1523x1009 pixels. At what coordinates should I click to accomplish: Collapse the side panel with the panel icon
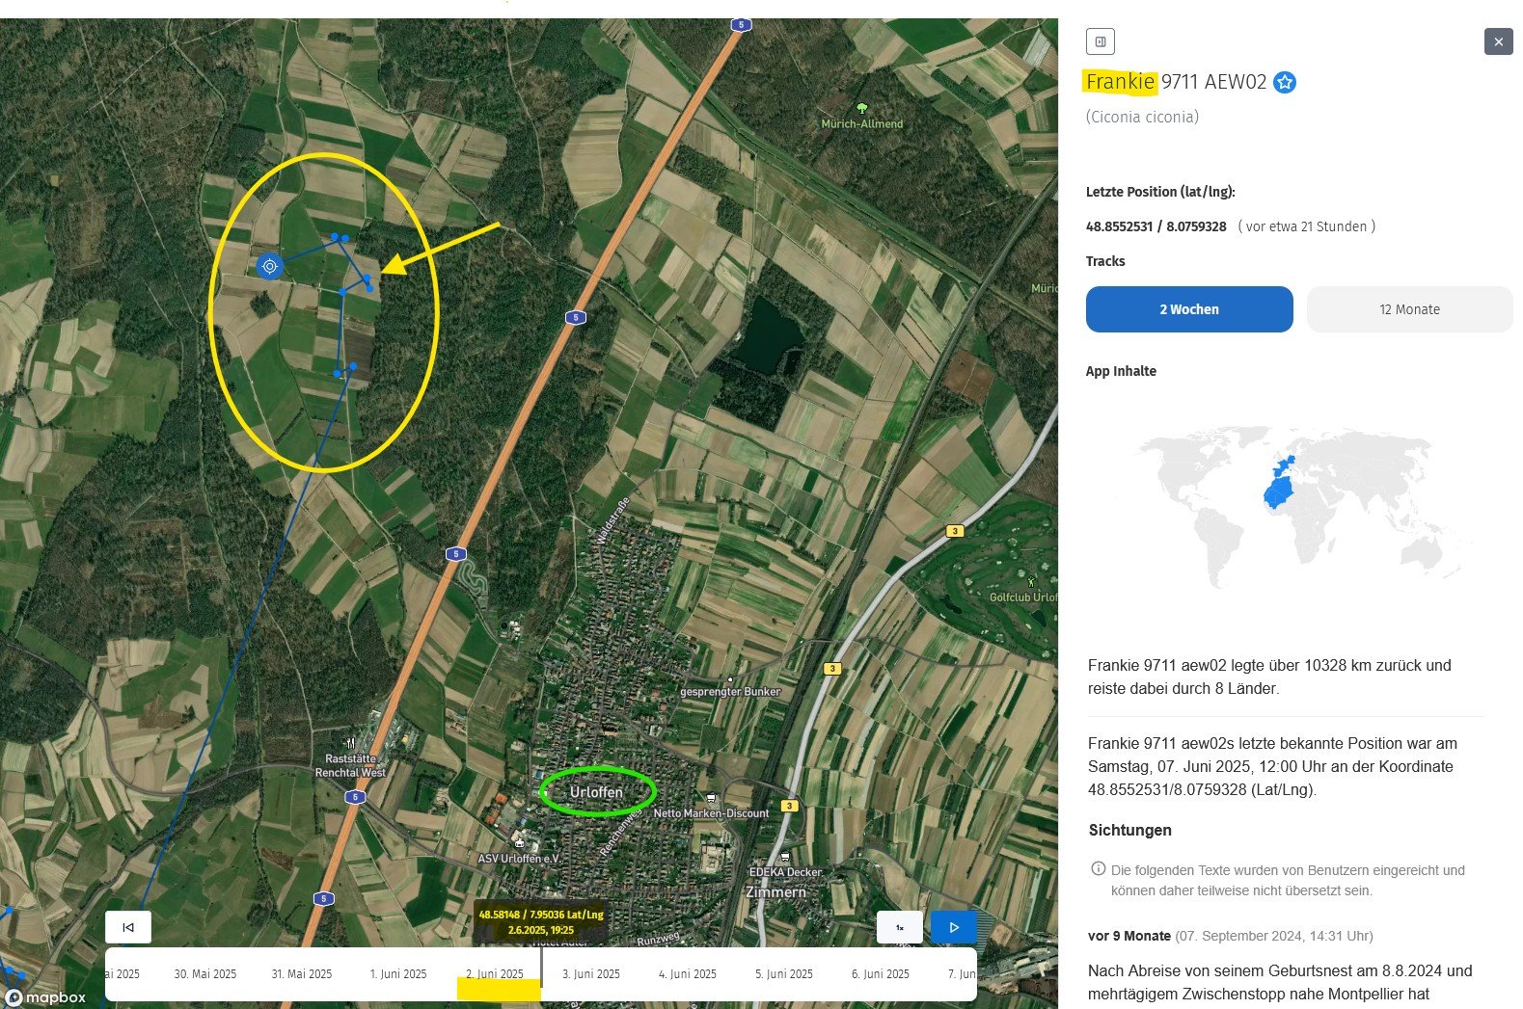pos(1100,41)
